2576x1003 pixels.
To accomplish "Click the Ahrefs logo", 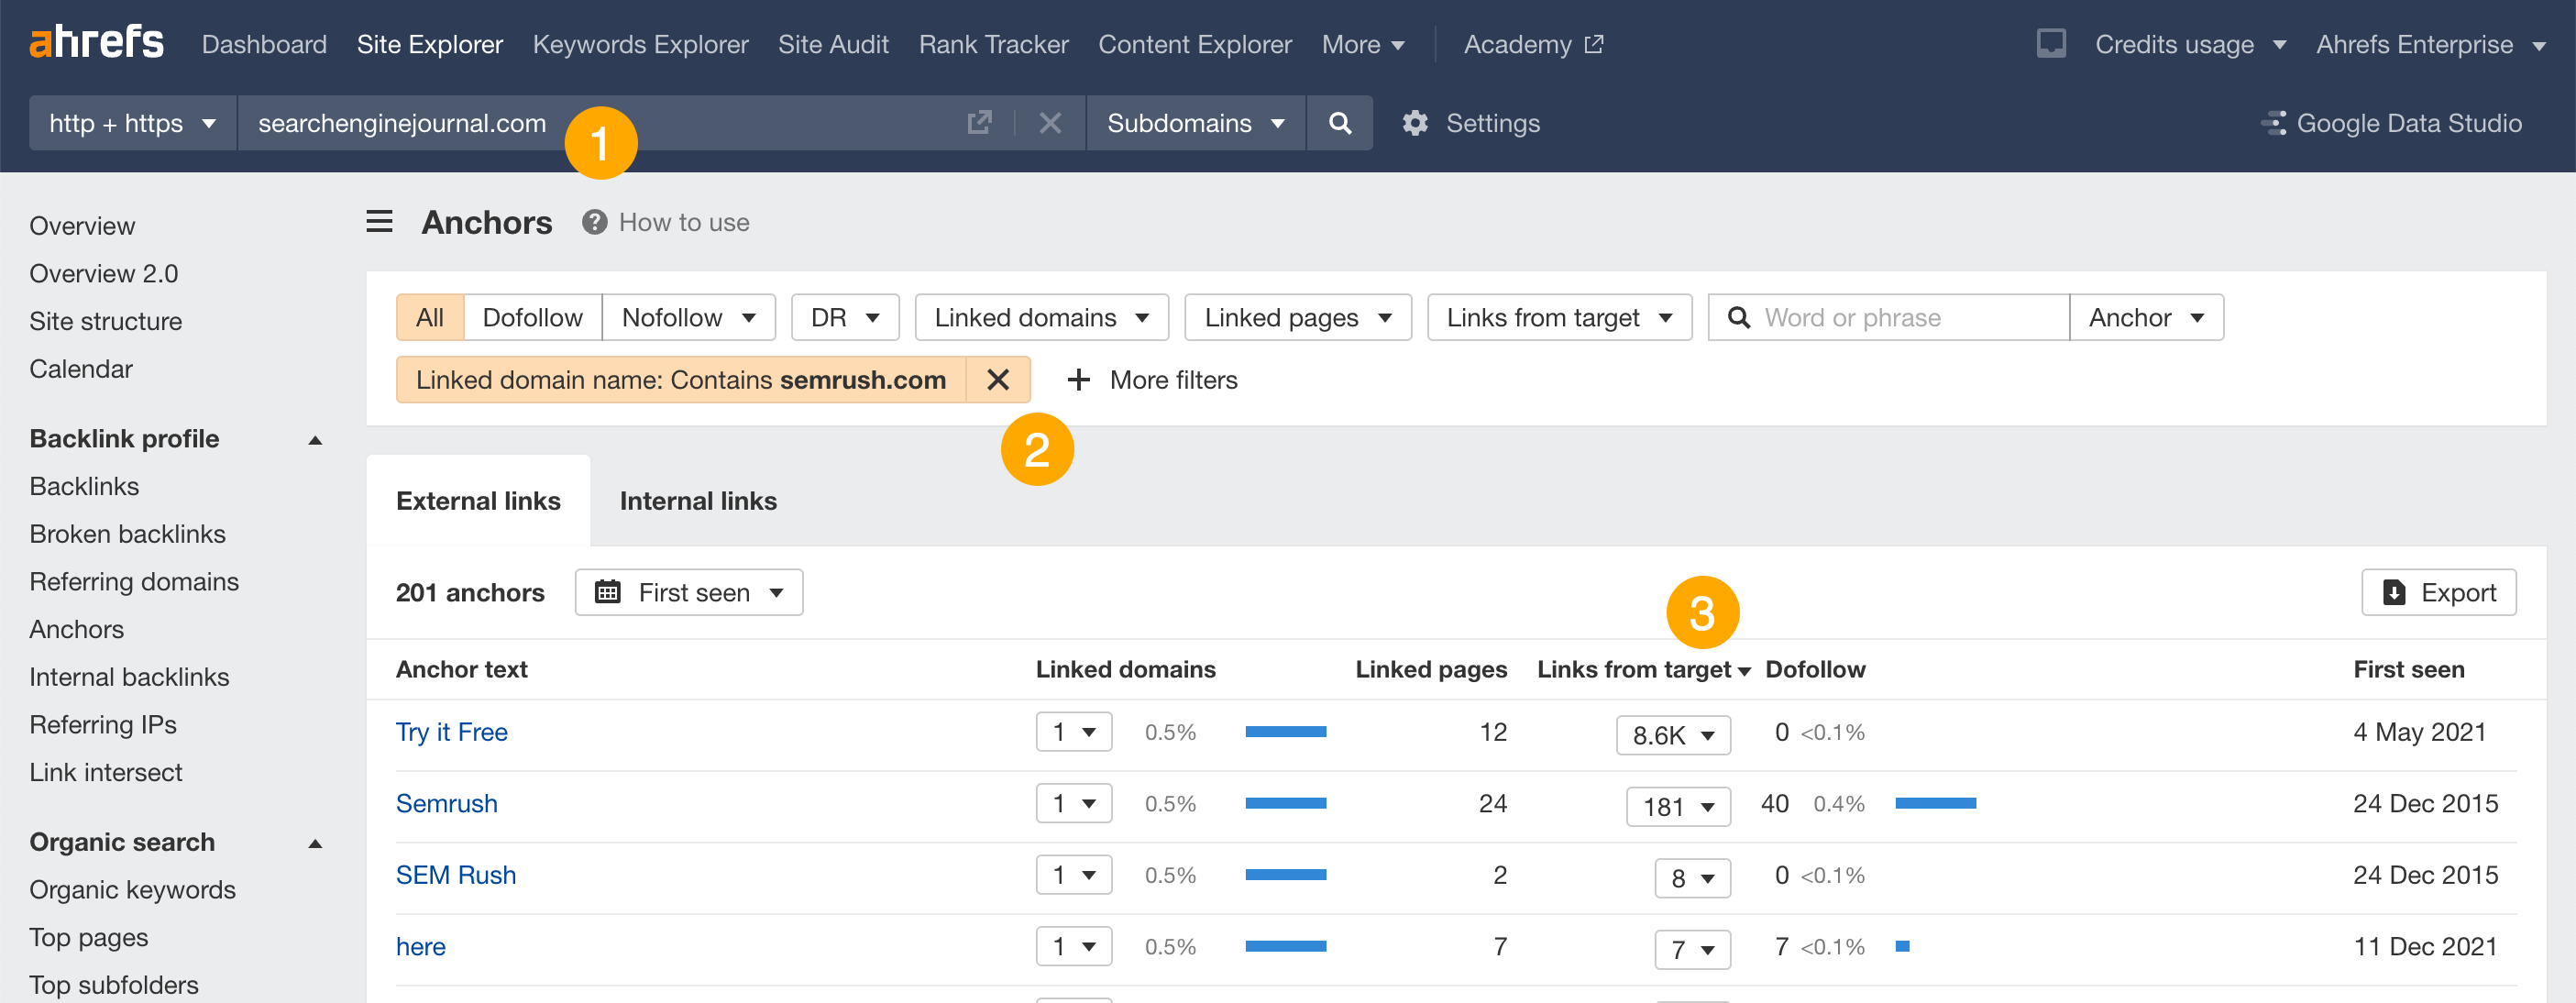I will [x=96, y=43].
